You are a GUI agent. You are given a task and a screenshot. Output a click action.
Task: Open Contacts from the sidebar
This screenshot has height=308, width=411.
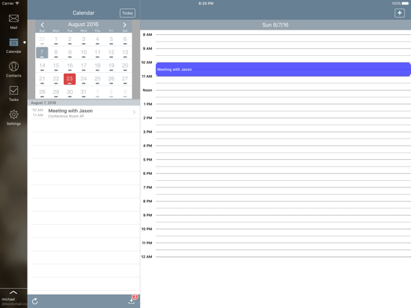coord(13,69)
